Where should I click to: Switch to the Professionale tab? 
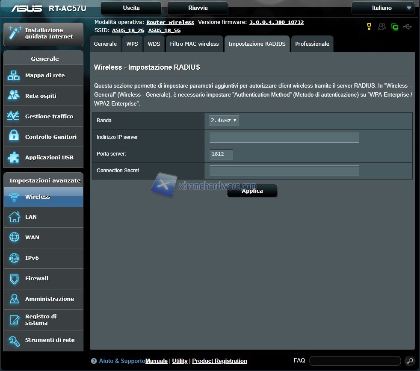312,44
